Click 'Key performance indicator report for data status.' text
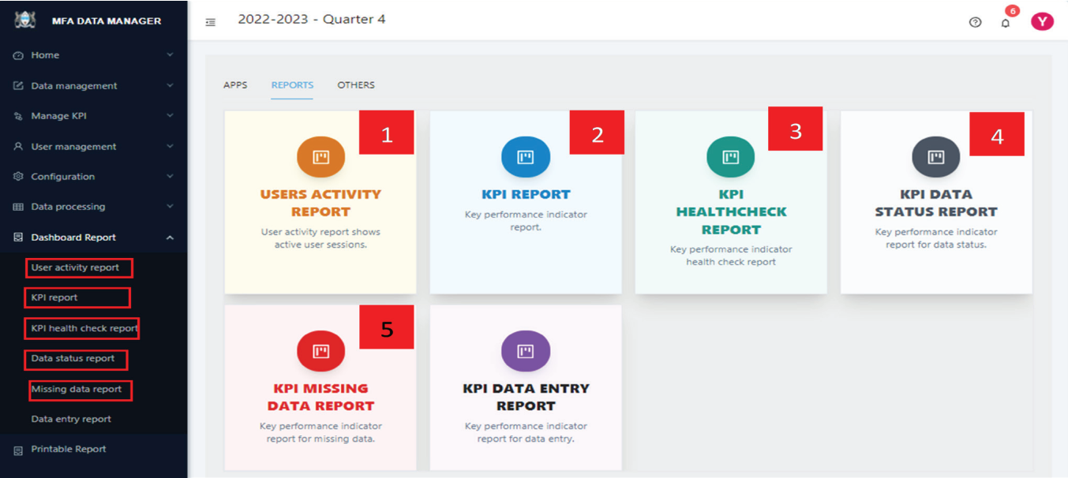 936,238
